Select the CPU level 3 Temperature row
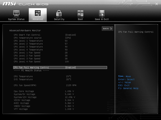 point(28,47)
